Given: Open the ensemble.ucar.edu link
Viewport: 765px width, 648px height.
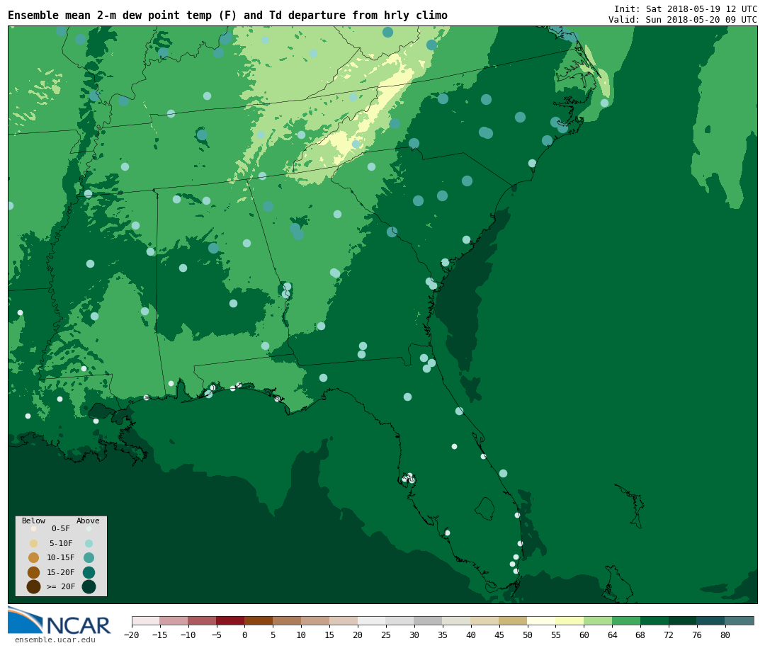Looking at the screenshot, I should (x=55, y=640).
